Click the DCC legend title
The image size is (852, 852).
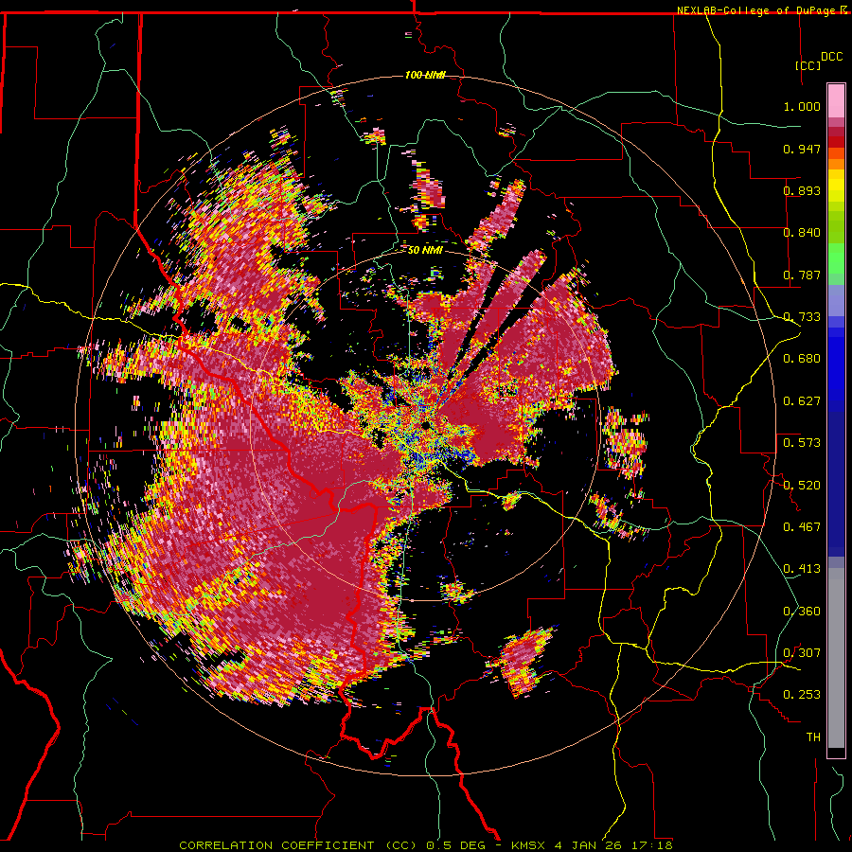[831, 57]
